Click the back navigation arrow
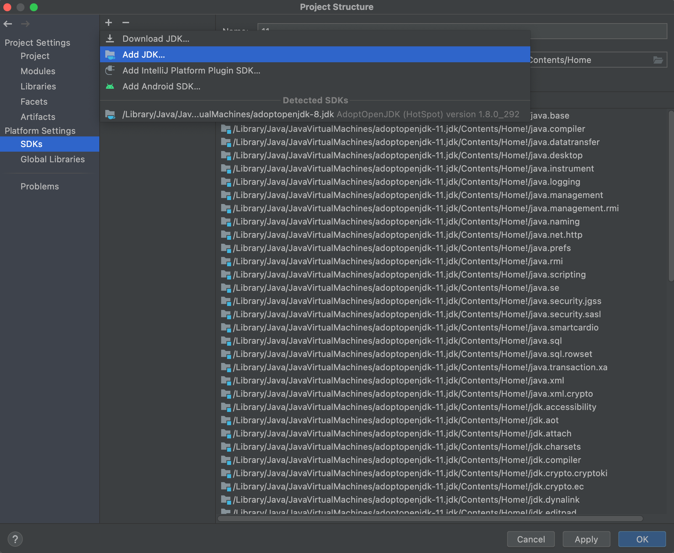The image size is (674, 553). [8, 24]
